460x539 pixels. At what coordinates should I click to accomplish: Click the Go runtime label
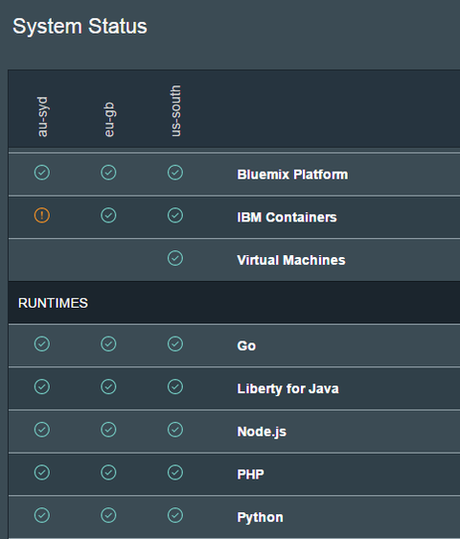click(246, 346)
